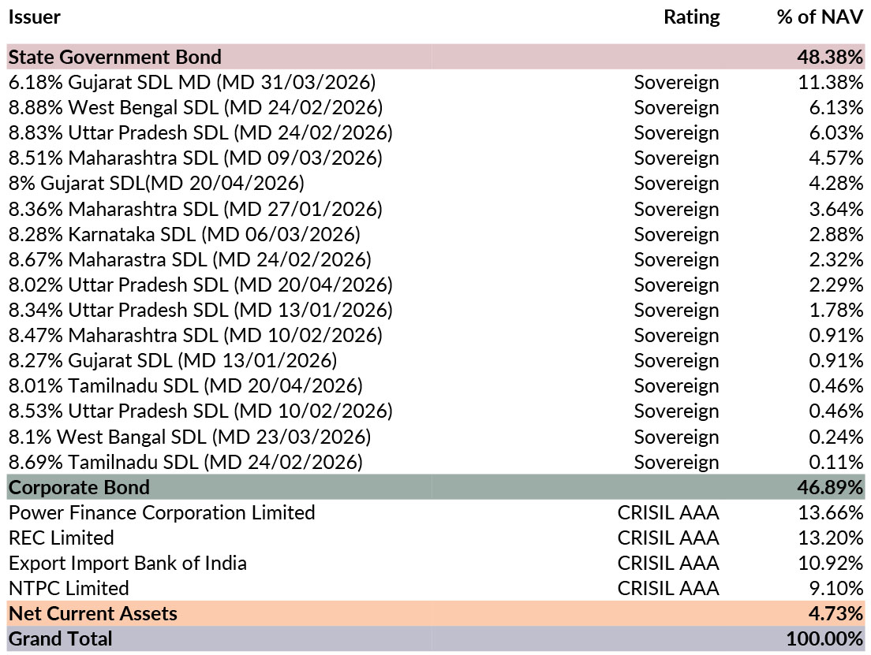Screen dimensions: 871x655
Task: Click CRISIL AAA rating for NTPC Limited
Action: (x=667, y=588)
